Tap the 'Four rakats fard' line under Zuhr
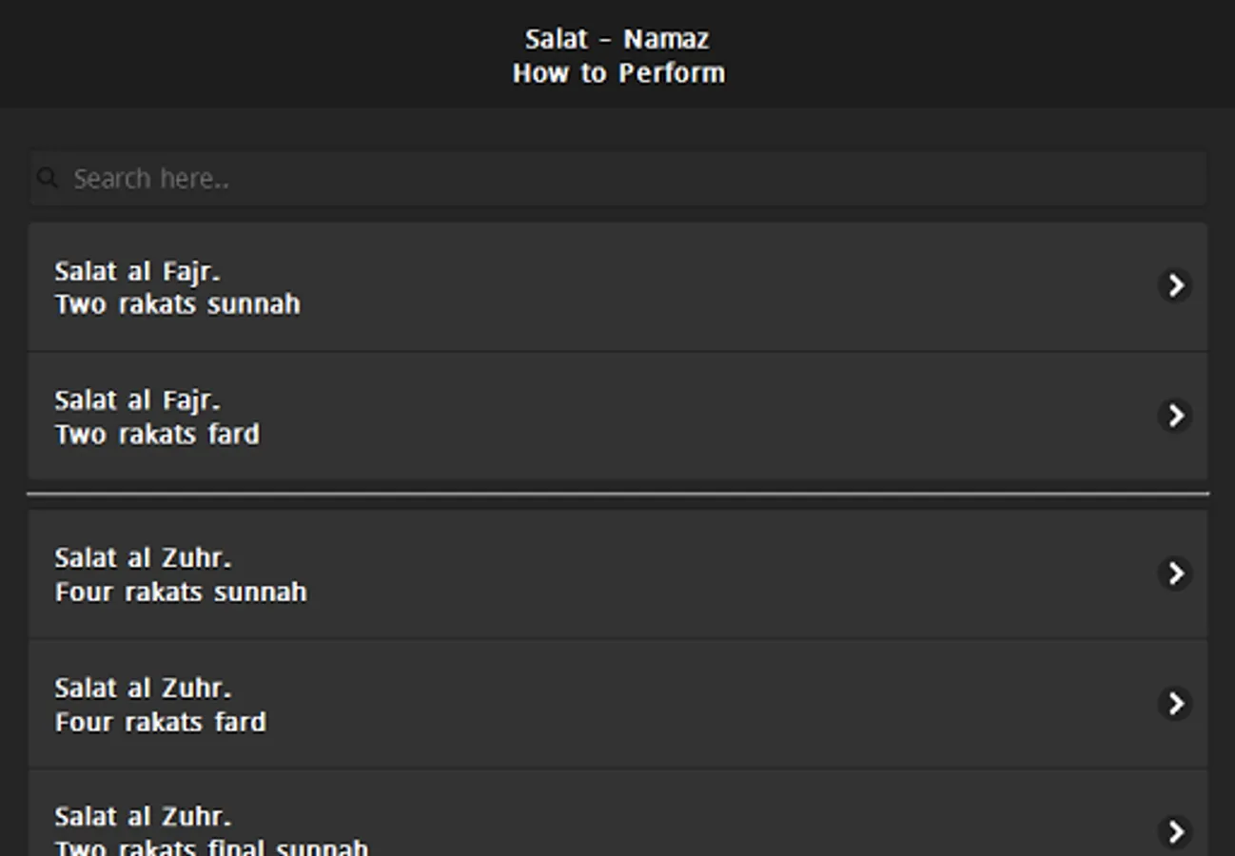The height and width of the screenshot is (856, 1235). pyautogui.click(x=160, y=723)
